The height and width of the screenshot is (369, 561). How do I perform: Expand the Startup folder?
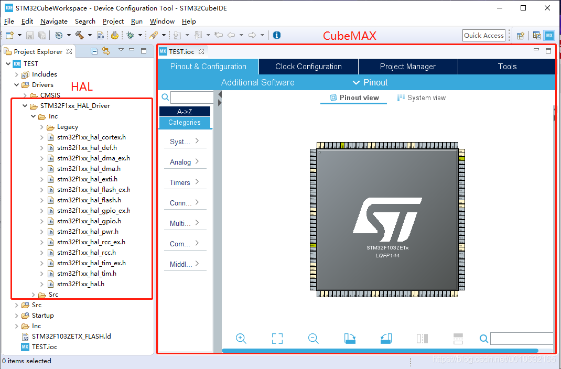[16, 316]
